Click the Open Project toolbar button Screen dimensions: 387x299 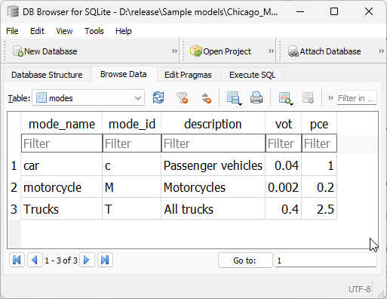click(x=220, y=51)
